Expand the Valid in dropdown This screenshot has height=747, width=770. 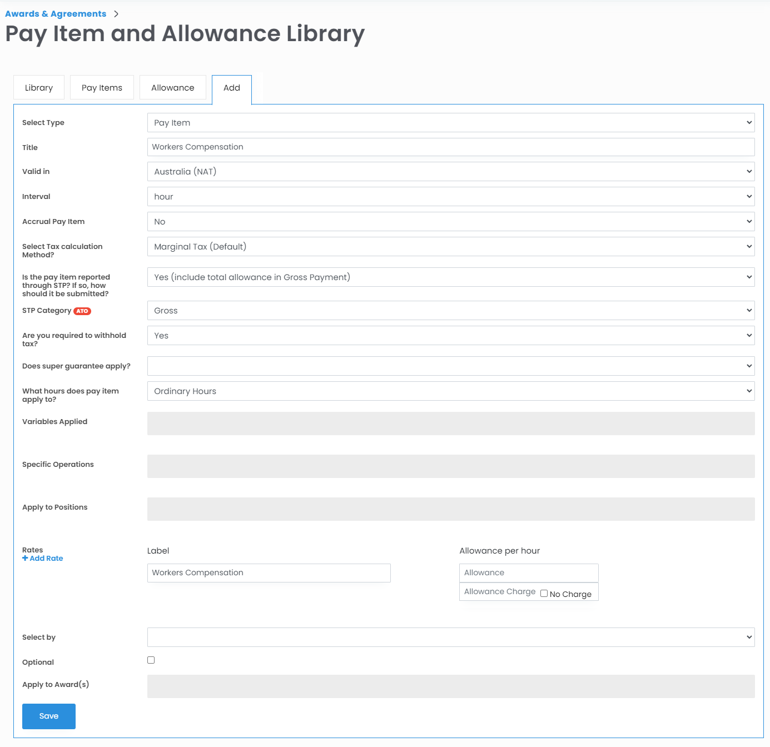pos(450,172)
